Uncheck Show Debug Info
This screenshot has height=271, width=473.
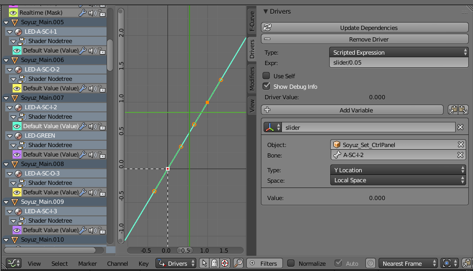267,86
